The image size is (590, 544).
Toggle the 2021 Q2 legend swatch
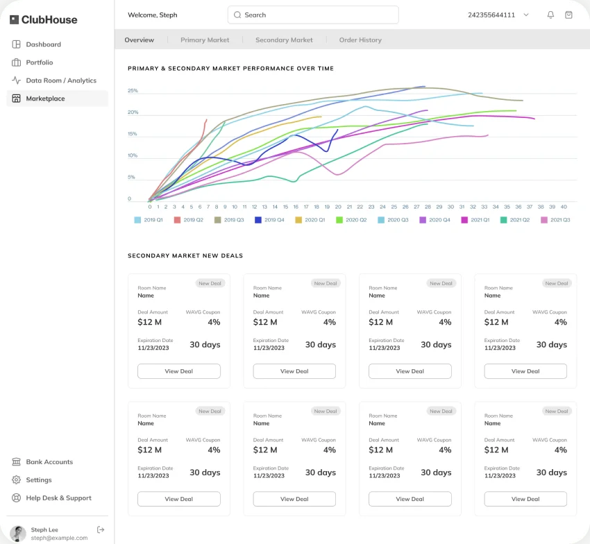point(504,220)
